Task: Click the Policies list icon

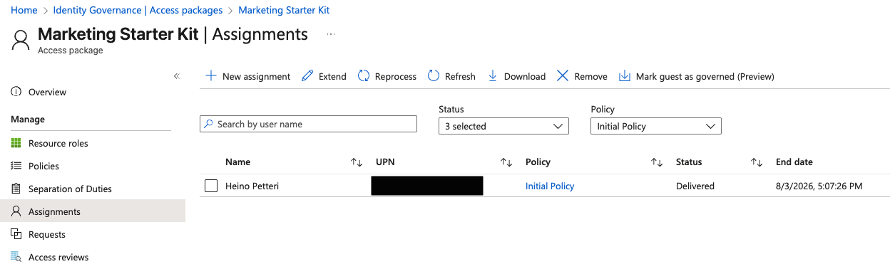Action: pos(16,166)
